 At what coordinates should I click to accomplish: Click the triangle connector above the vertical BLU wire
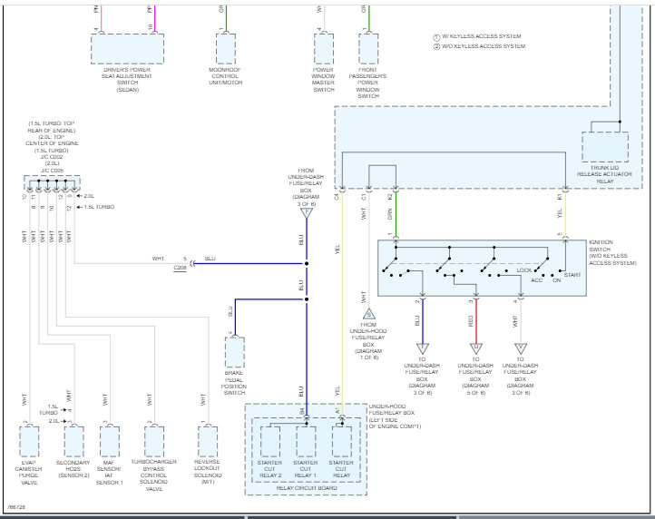click(x=307, y=213)
